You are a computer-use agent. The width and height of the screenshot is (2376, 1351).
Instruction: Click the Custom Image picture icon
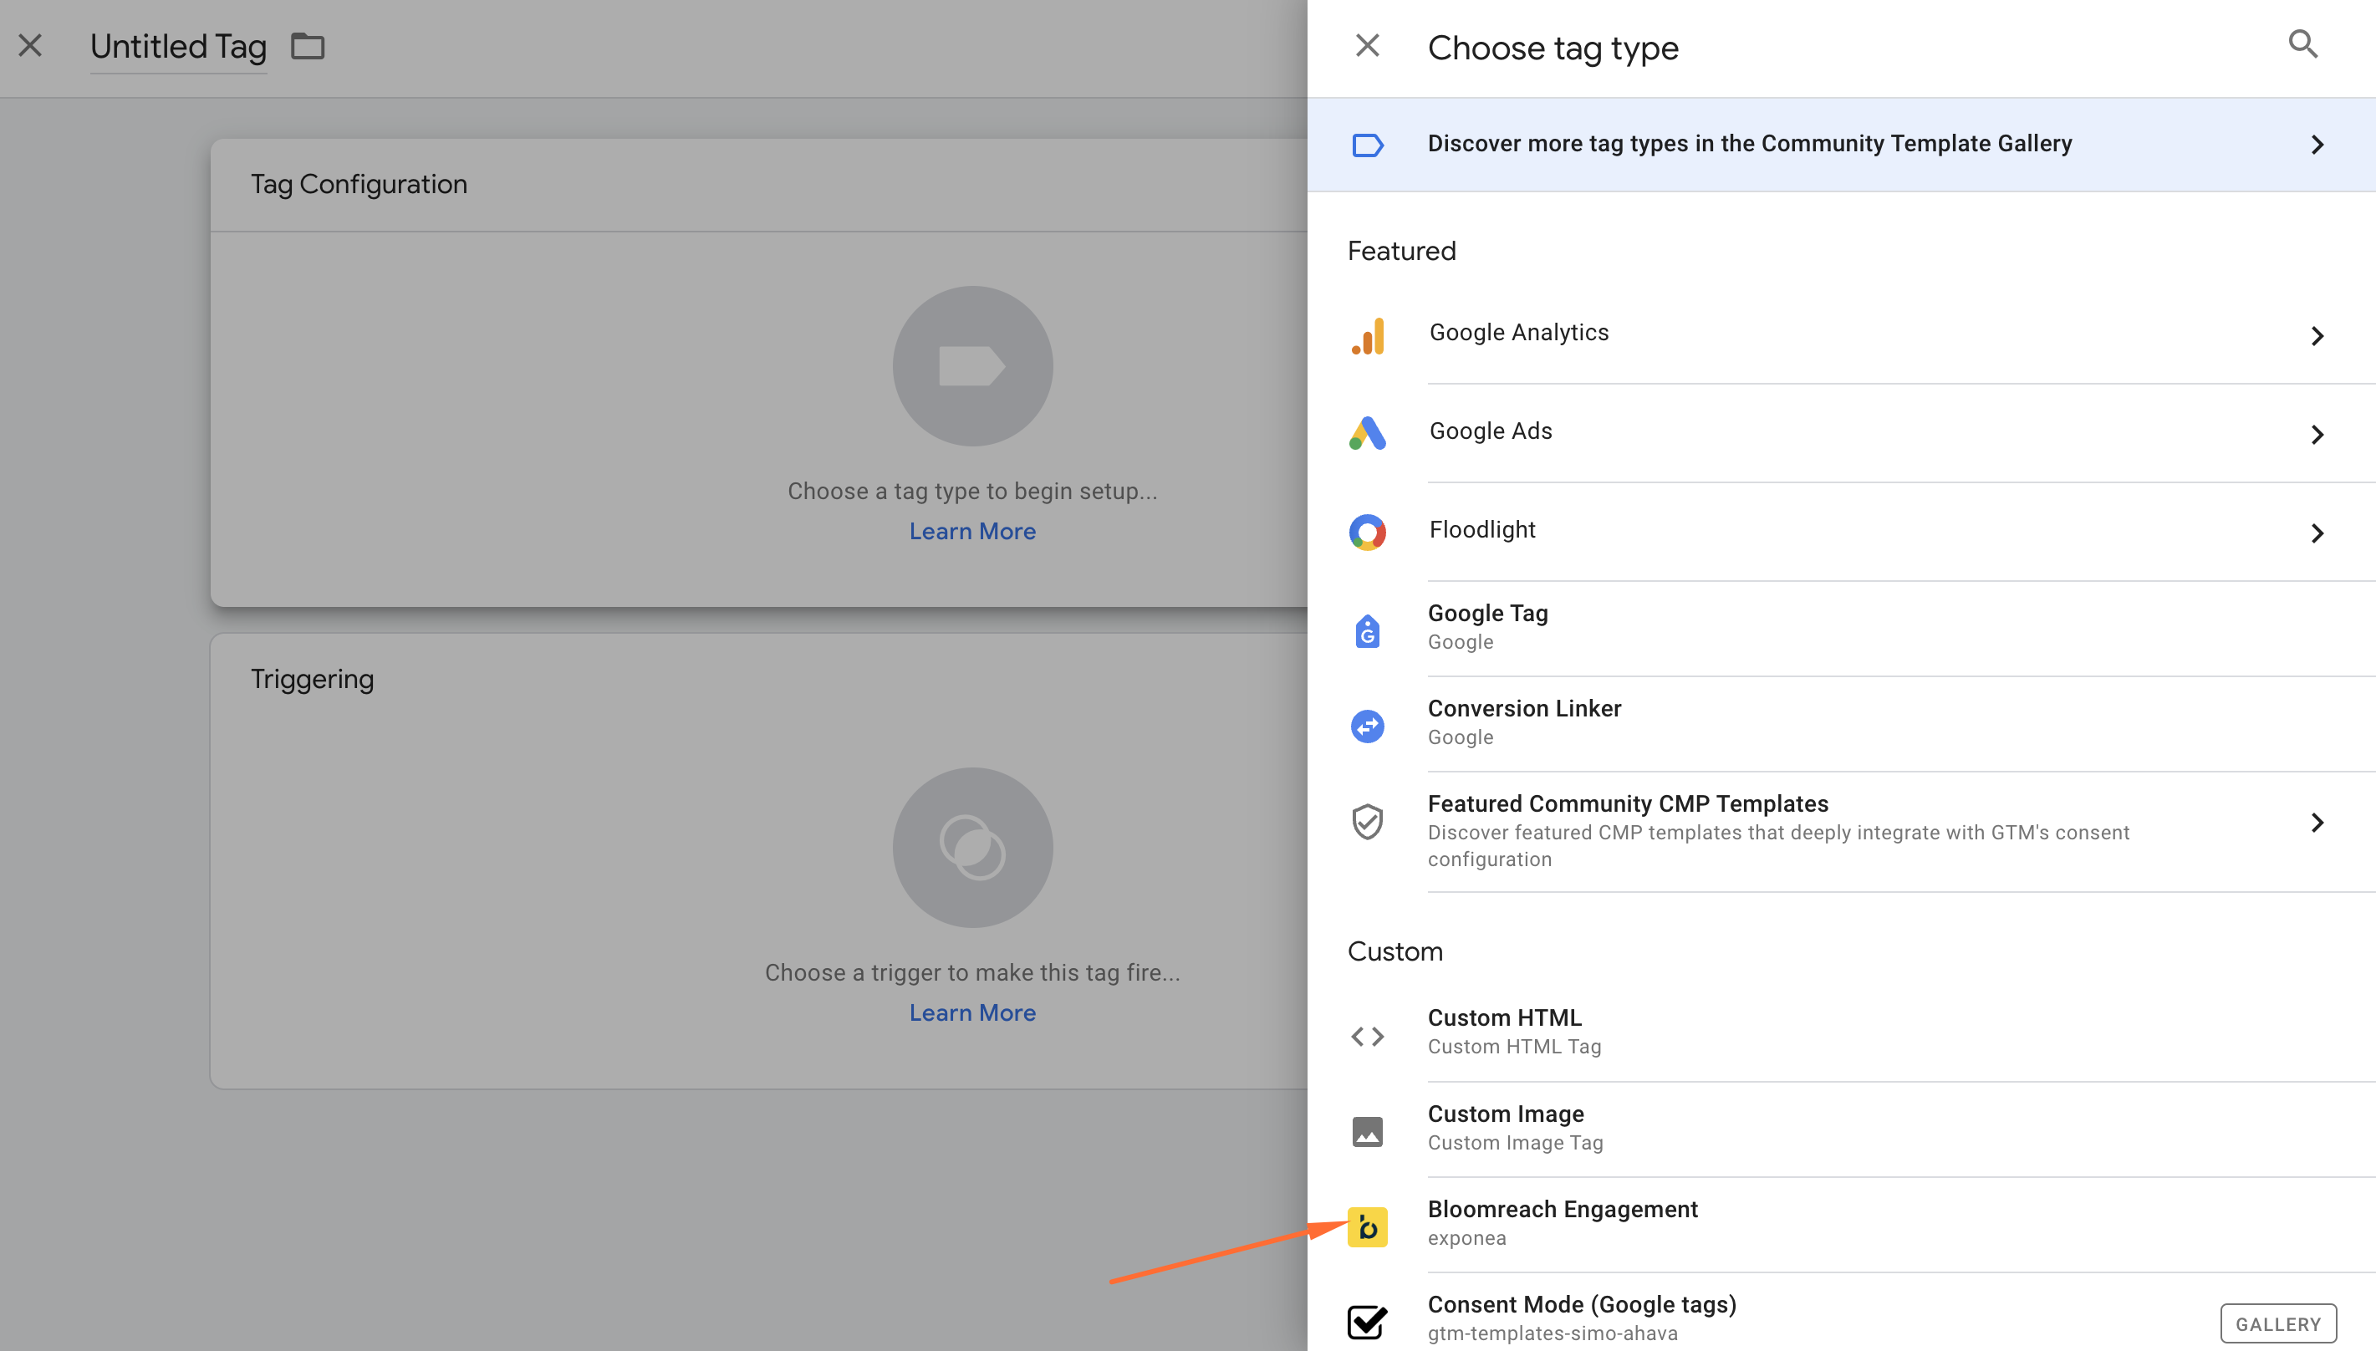(1368, 1131)
